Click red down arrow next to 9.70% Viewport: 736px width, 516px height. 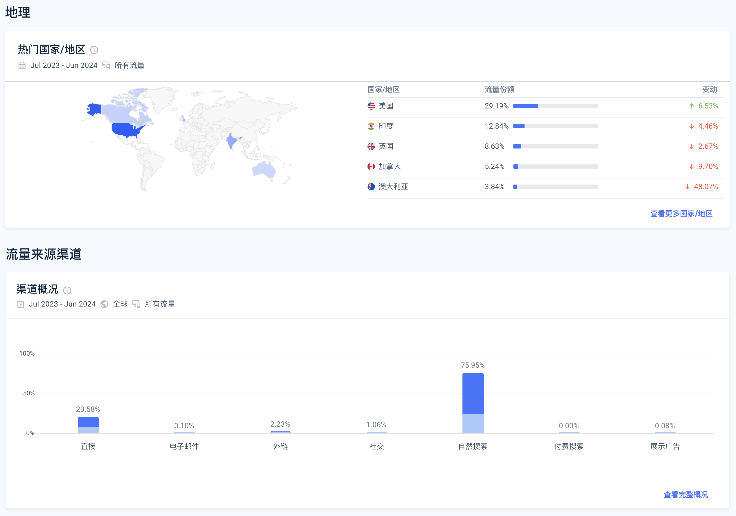[x=691, y=167]
